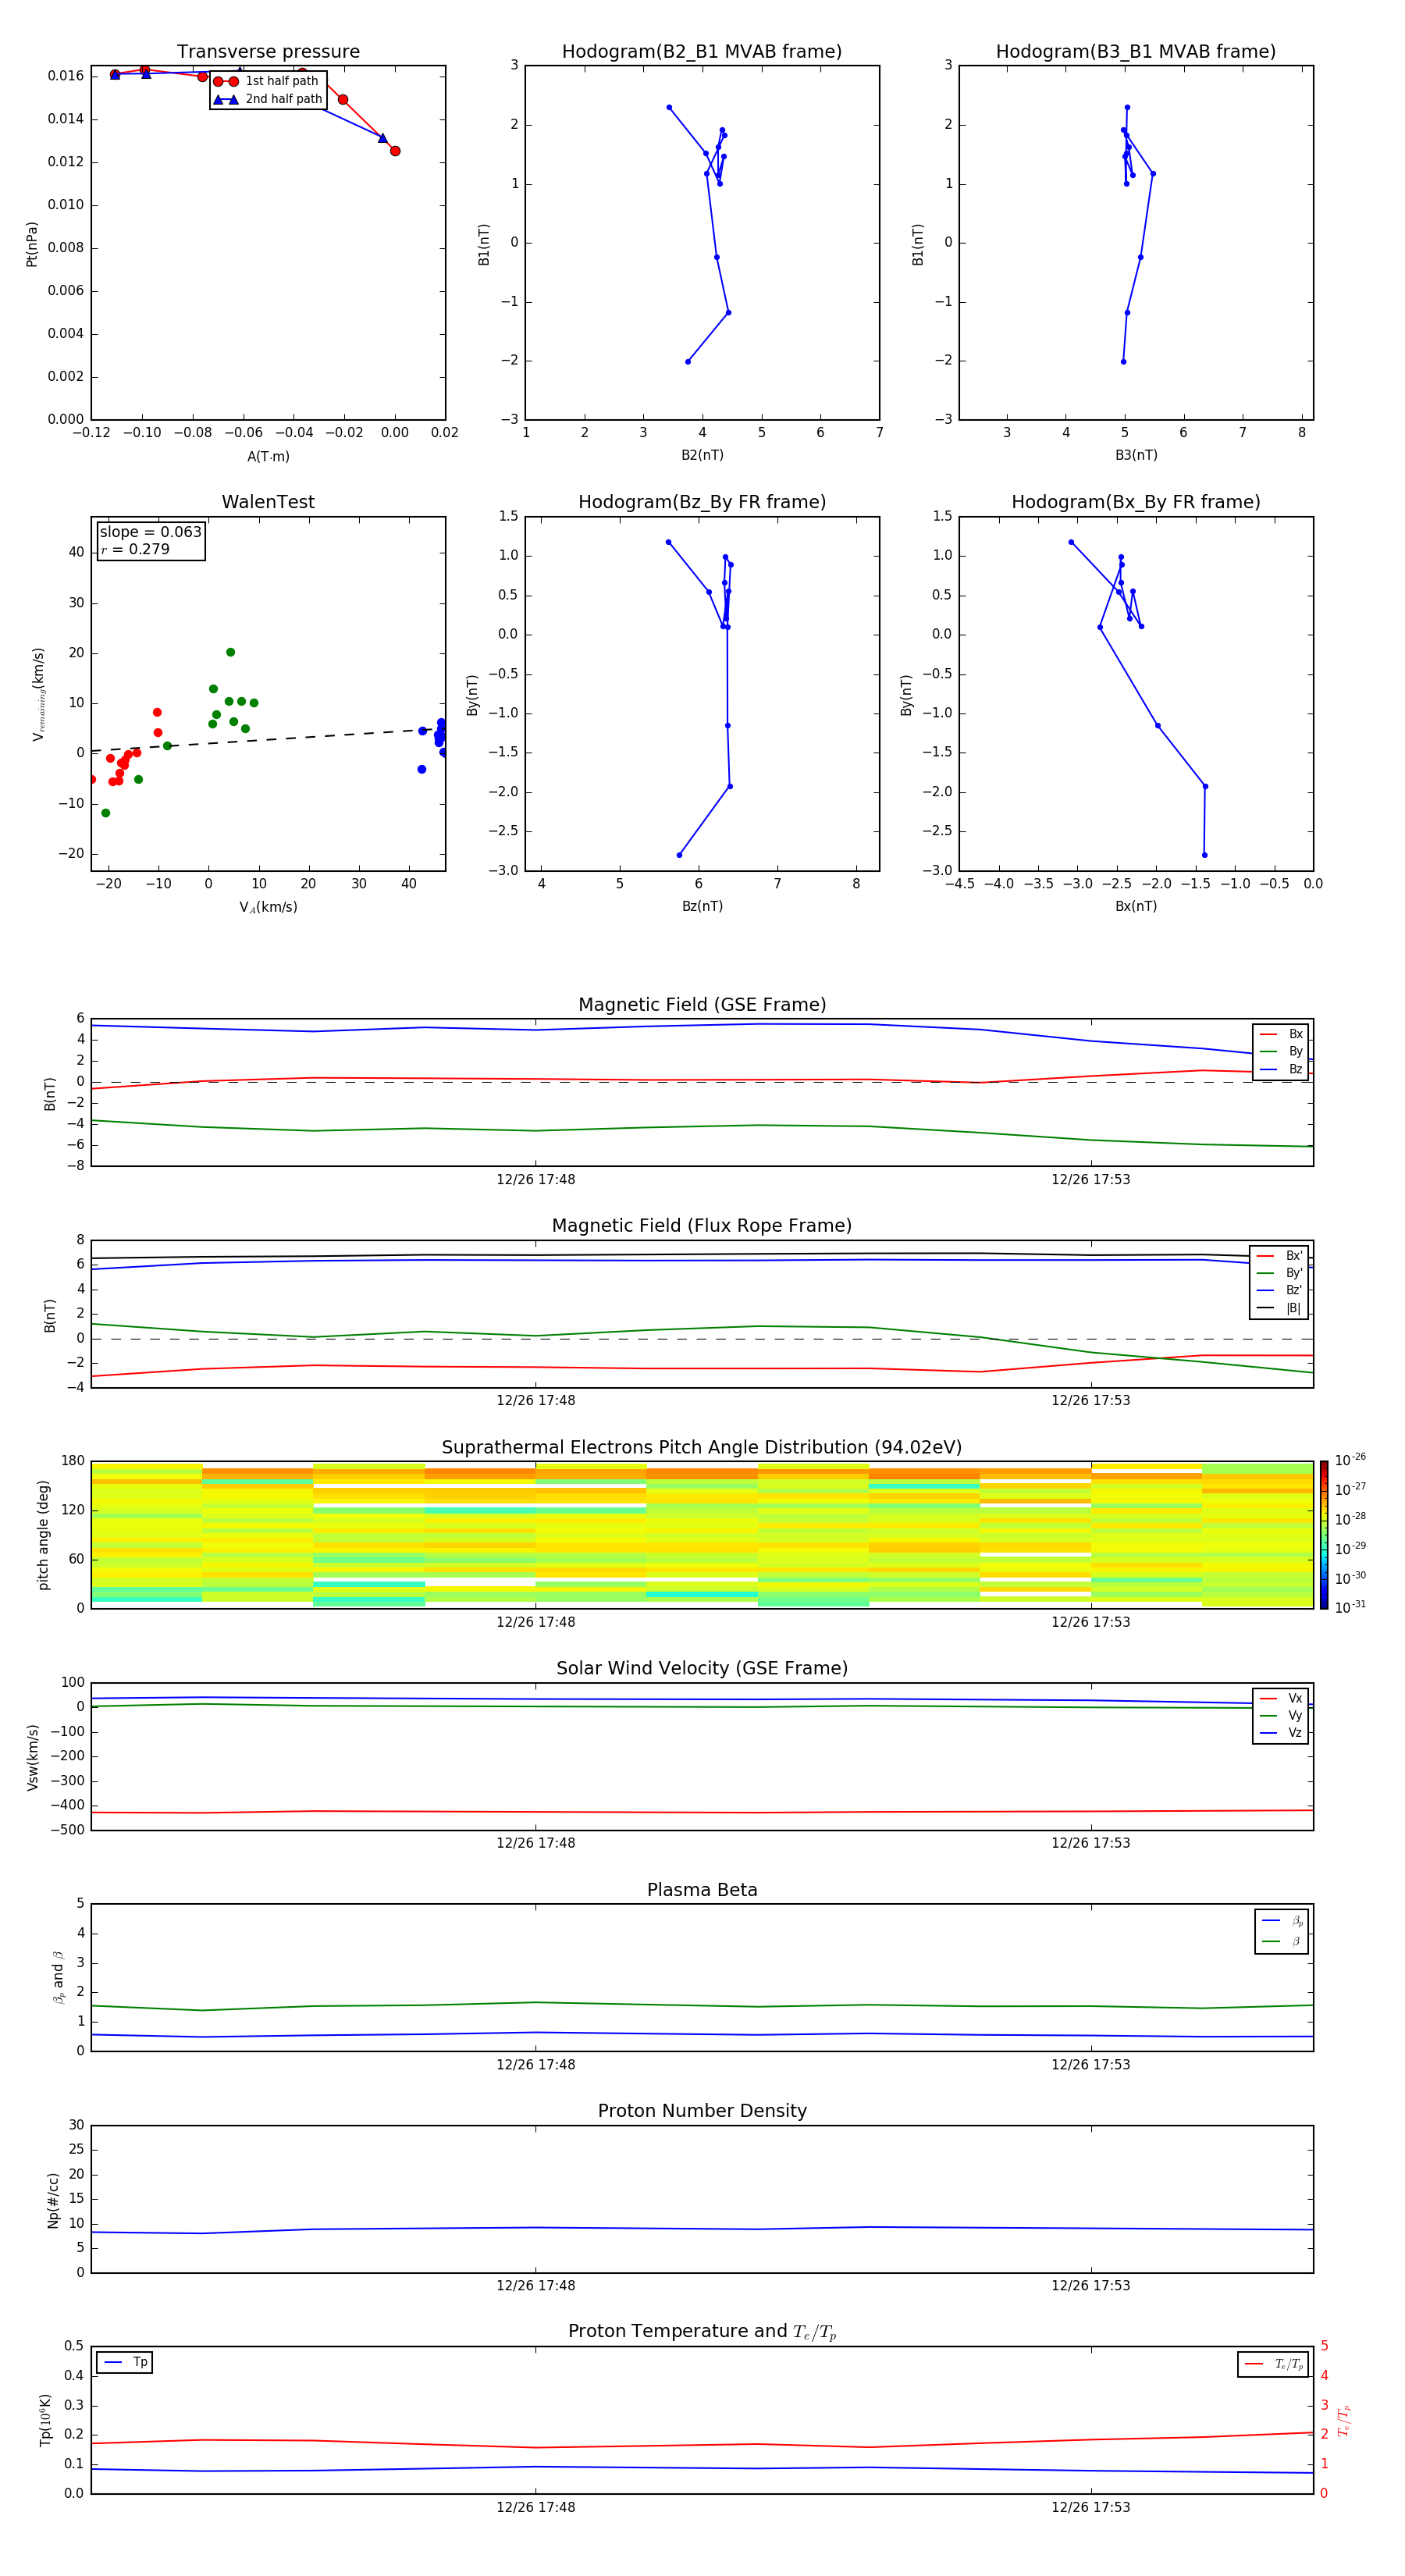Click the Suprathermal Electrons Pitch Angle Distribution title
The height and width of the screenshot is (2576, 1405).
point(702,1447)
